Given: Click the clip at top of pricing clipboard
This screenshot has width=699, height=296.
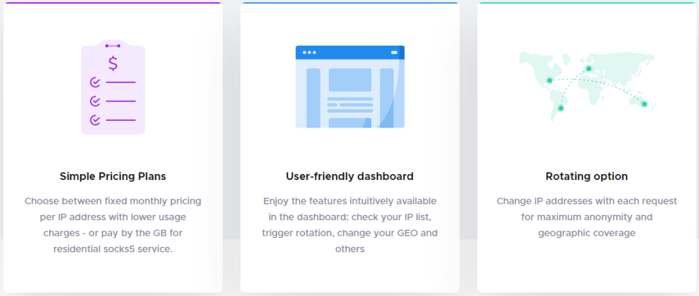Looking at the screenshot, I should point(113,45).
